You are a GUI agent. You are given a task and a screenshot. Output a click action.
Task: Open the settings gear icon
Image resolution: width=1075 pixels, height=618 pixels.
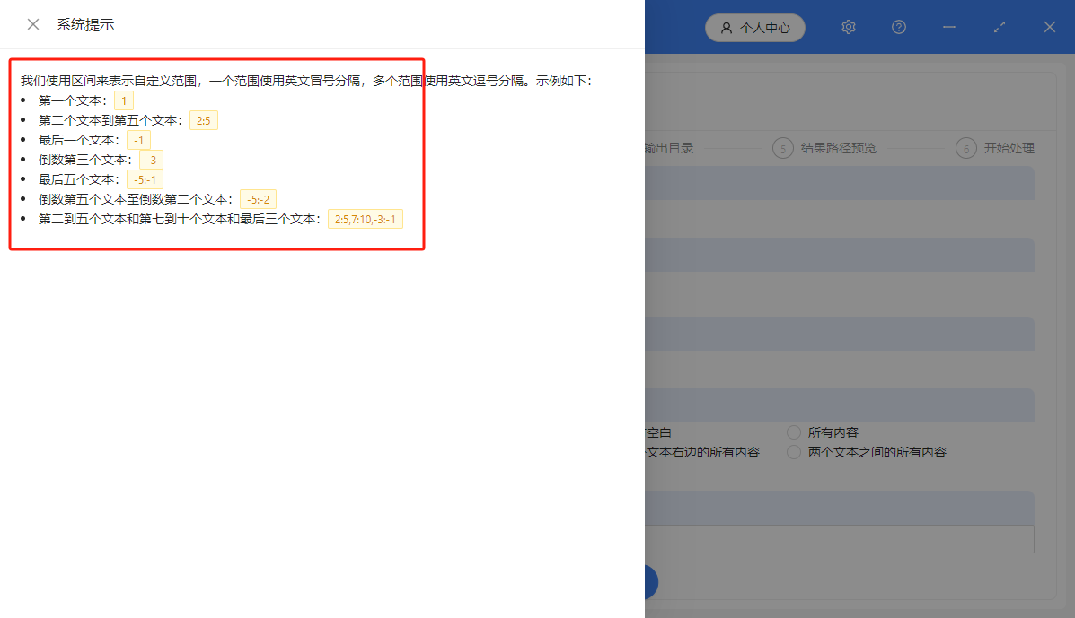click(x=848, y=27)
